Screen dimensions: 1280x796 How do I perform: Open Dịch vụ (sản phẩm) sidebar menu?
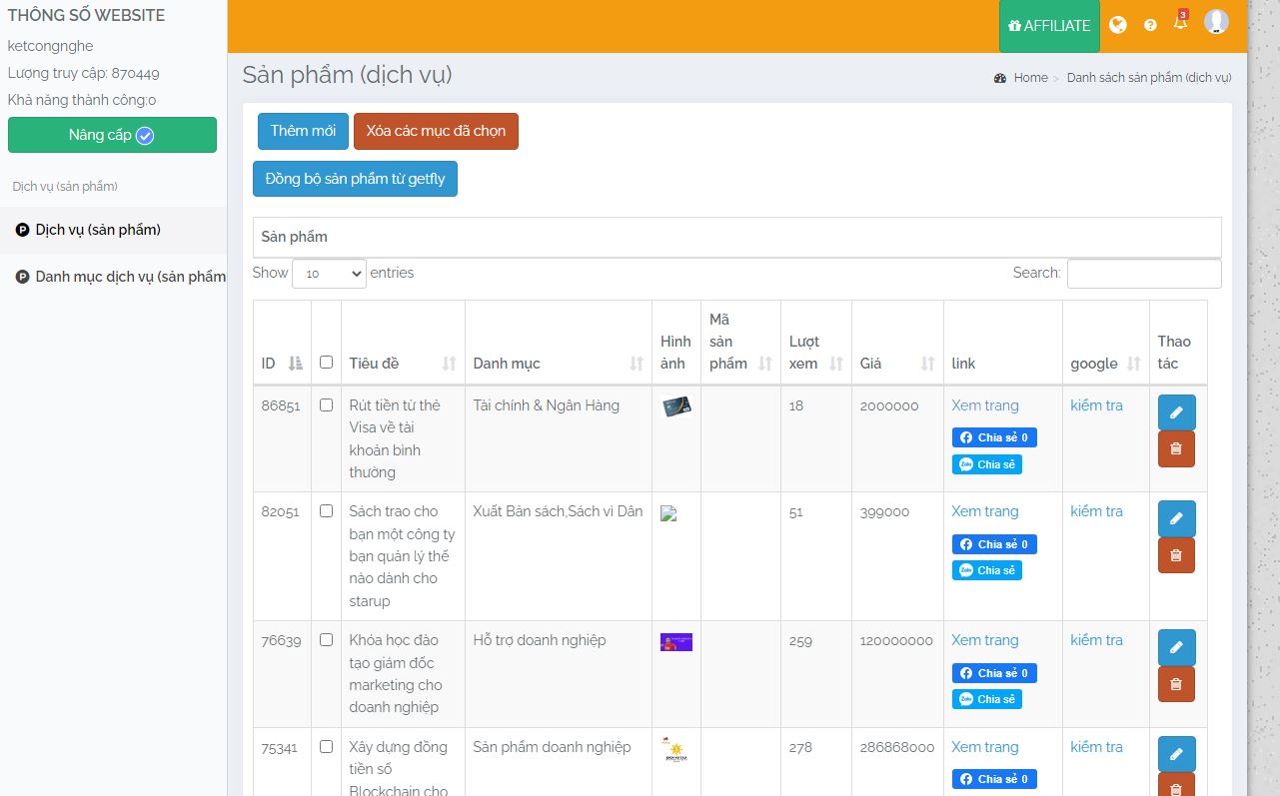click(98, 230)
